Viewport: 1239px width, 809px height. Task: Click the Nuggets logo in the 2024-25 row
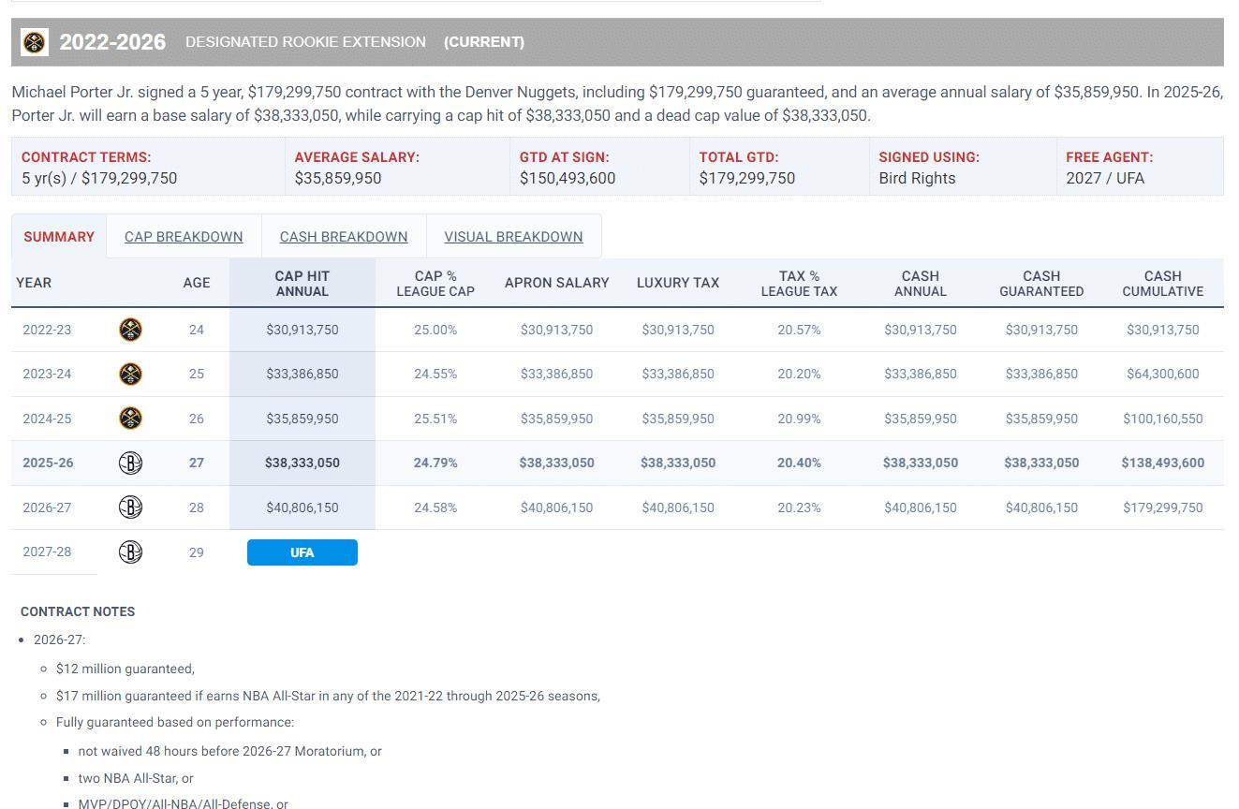[130, 419]
